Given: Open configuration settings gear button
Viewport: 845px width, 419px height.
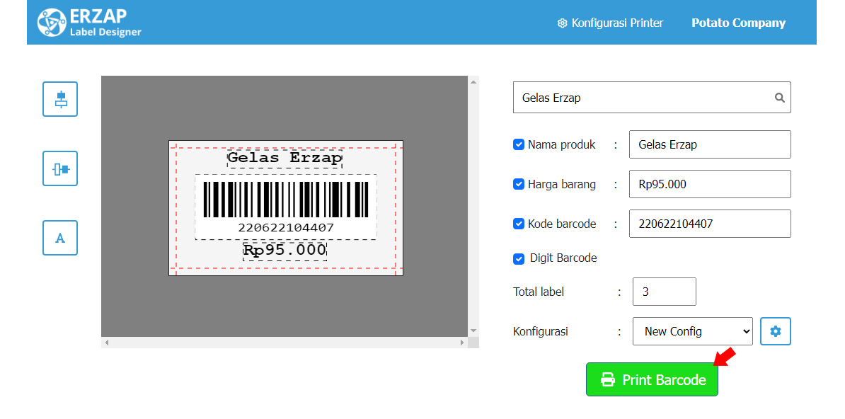Looking at the screenshot, I should coord(776,331).
